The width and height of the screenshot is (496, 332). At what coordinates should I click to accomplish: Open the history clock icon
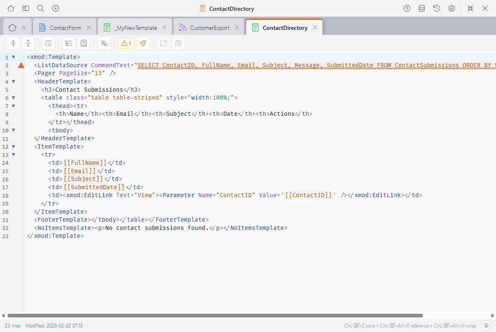pos(437,9)
